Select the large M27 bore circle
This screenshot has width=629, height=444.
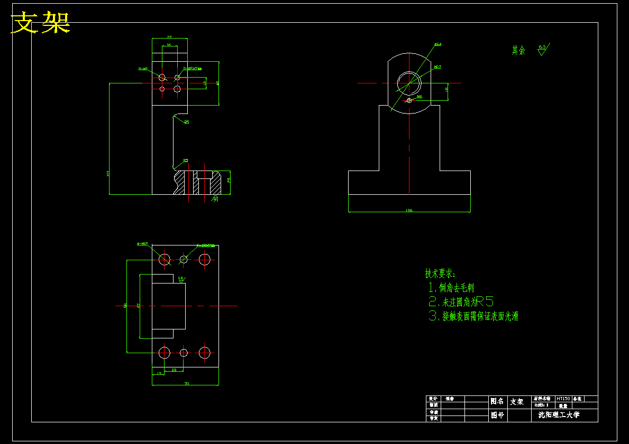click(409, 83)
